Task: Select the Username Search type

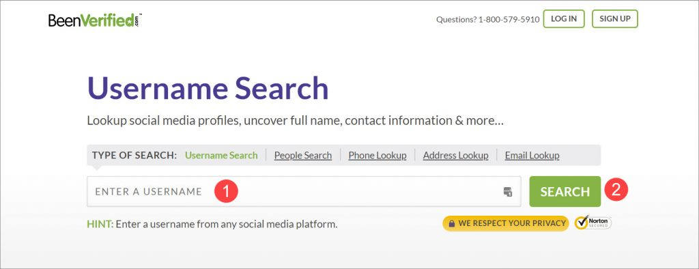Action: 221,155
